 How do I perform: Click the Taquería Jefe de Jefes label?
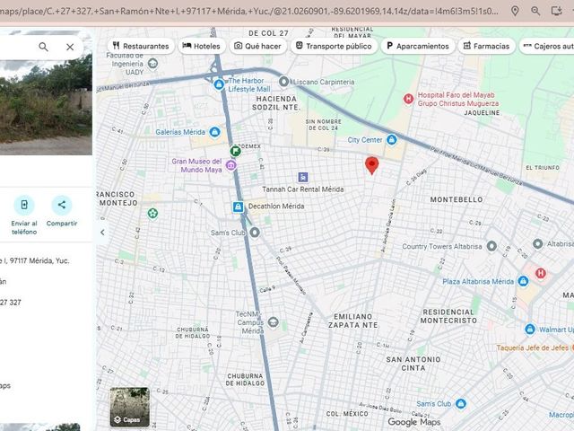[x=533, y=347]
